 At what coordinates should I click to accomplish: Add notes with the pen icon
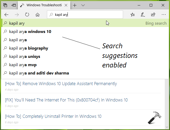143,15
